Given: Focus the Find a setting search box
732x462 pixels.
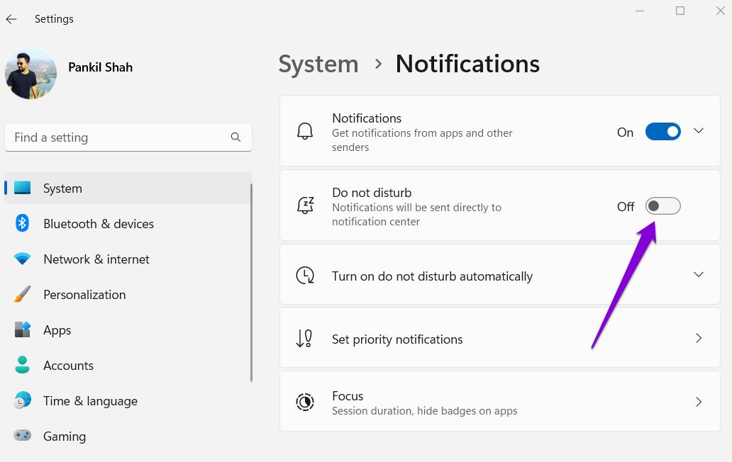Looking at the screenshot, I should point(128,137).
